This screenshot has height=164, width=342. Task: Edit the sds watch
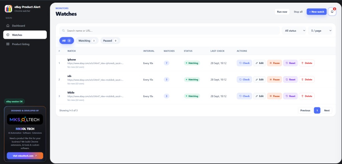(x=259, y=80)
